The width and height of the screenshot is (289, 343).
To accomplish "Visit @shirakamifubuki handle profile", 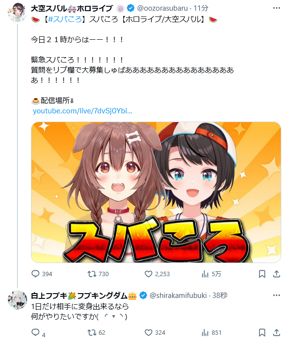I will pyautogui.click(x=178, y=296).
